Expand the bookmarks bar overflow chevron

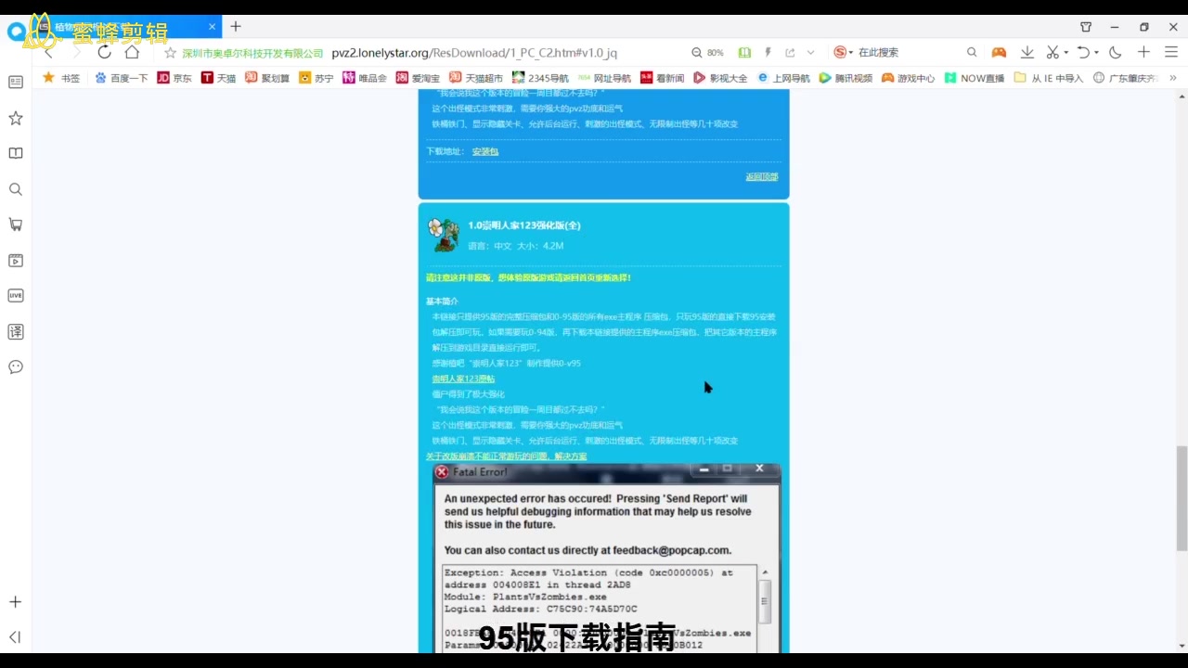tap(1172, 78)
